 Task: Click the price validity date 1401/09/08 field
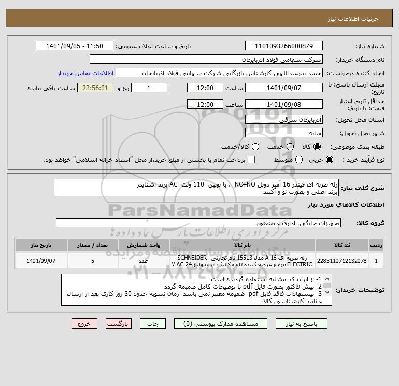point(284,104)
